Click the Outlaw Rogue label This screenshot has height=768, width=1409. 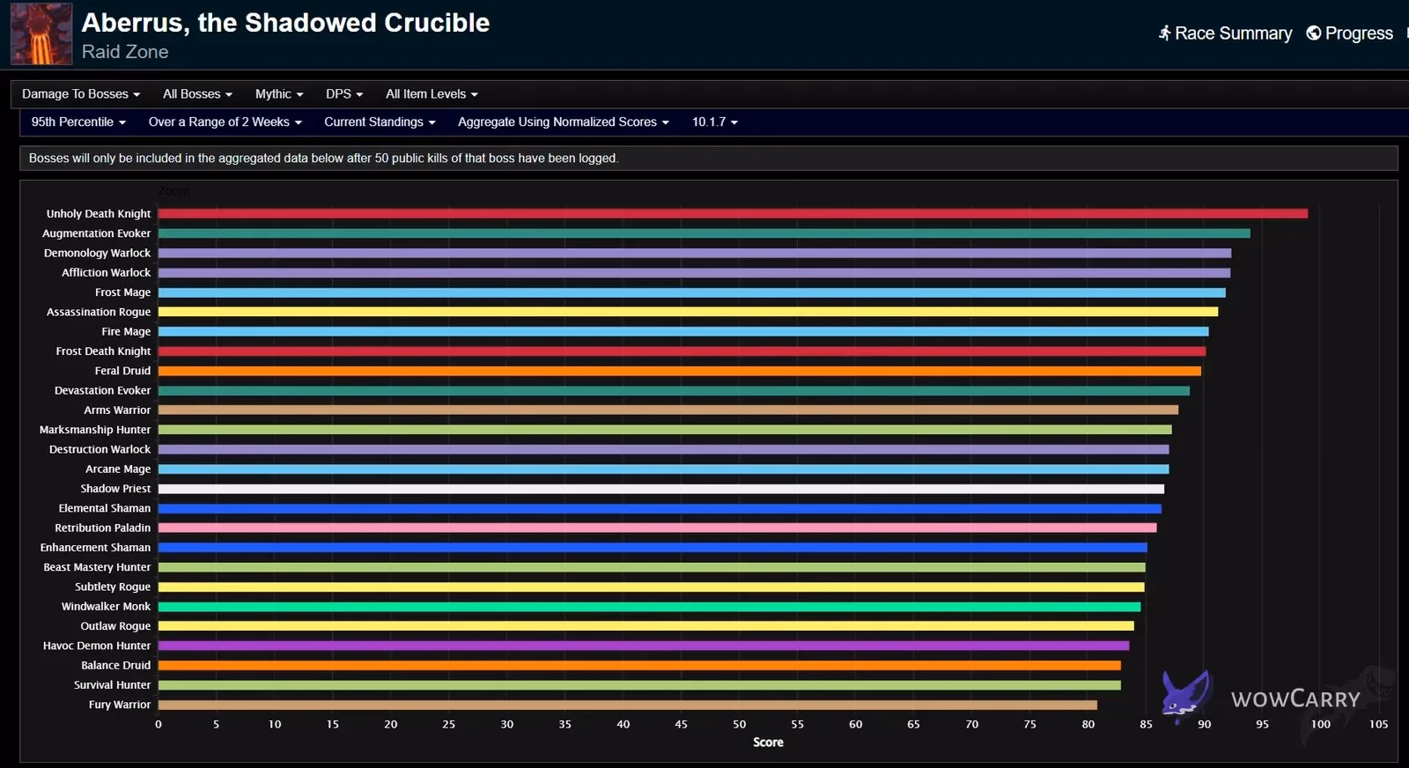click(x=115, y=626)
